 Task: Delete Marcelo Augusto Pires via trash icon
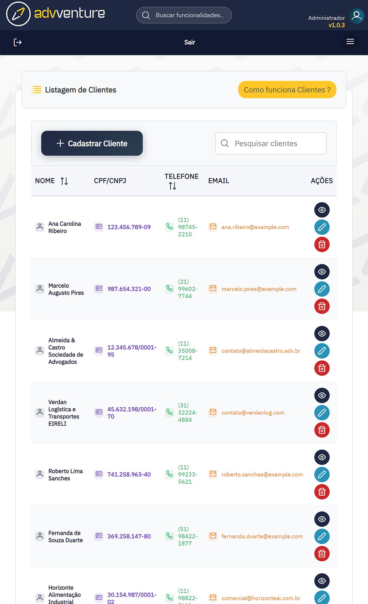tap(322, 306)
